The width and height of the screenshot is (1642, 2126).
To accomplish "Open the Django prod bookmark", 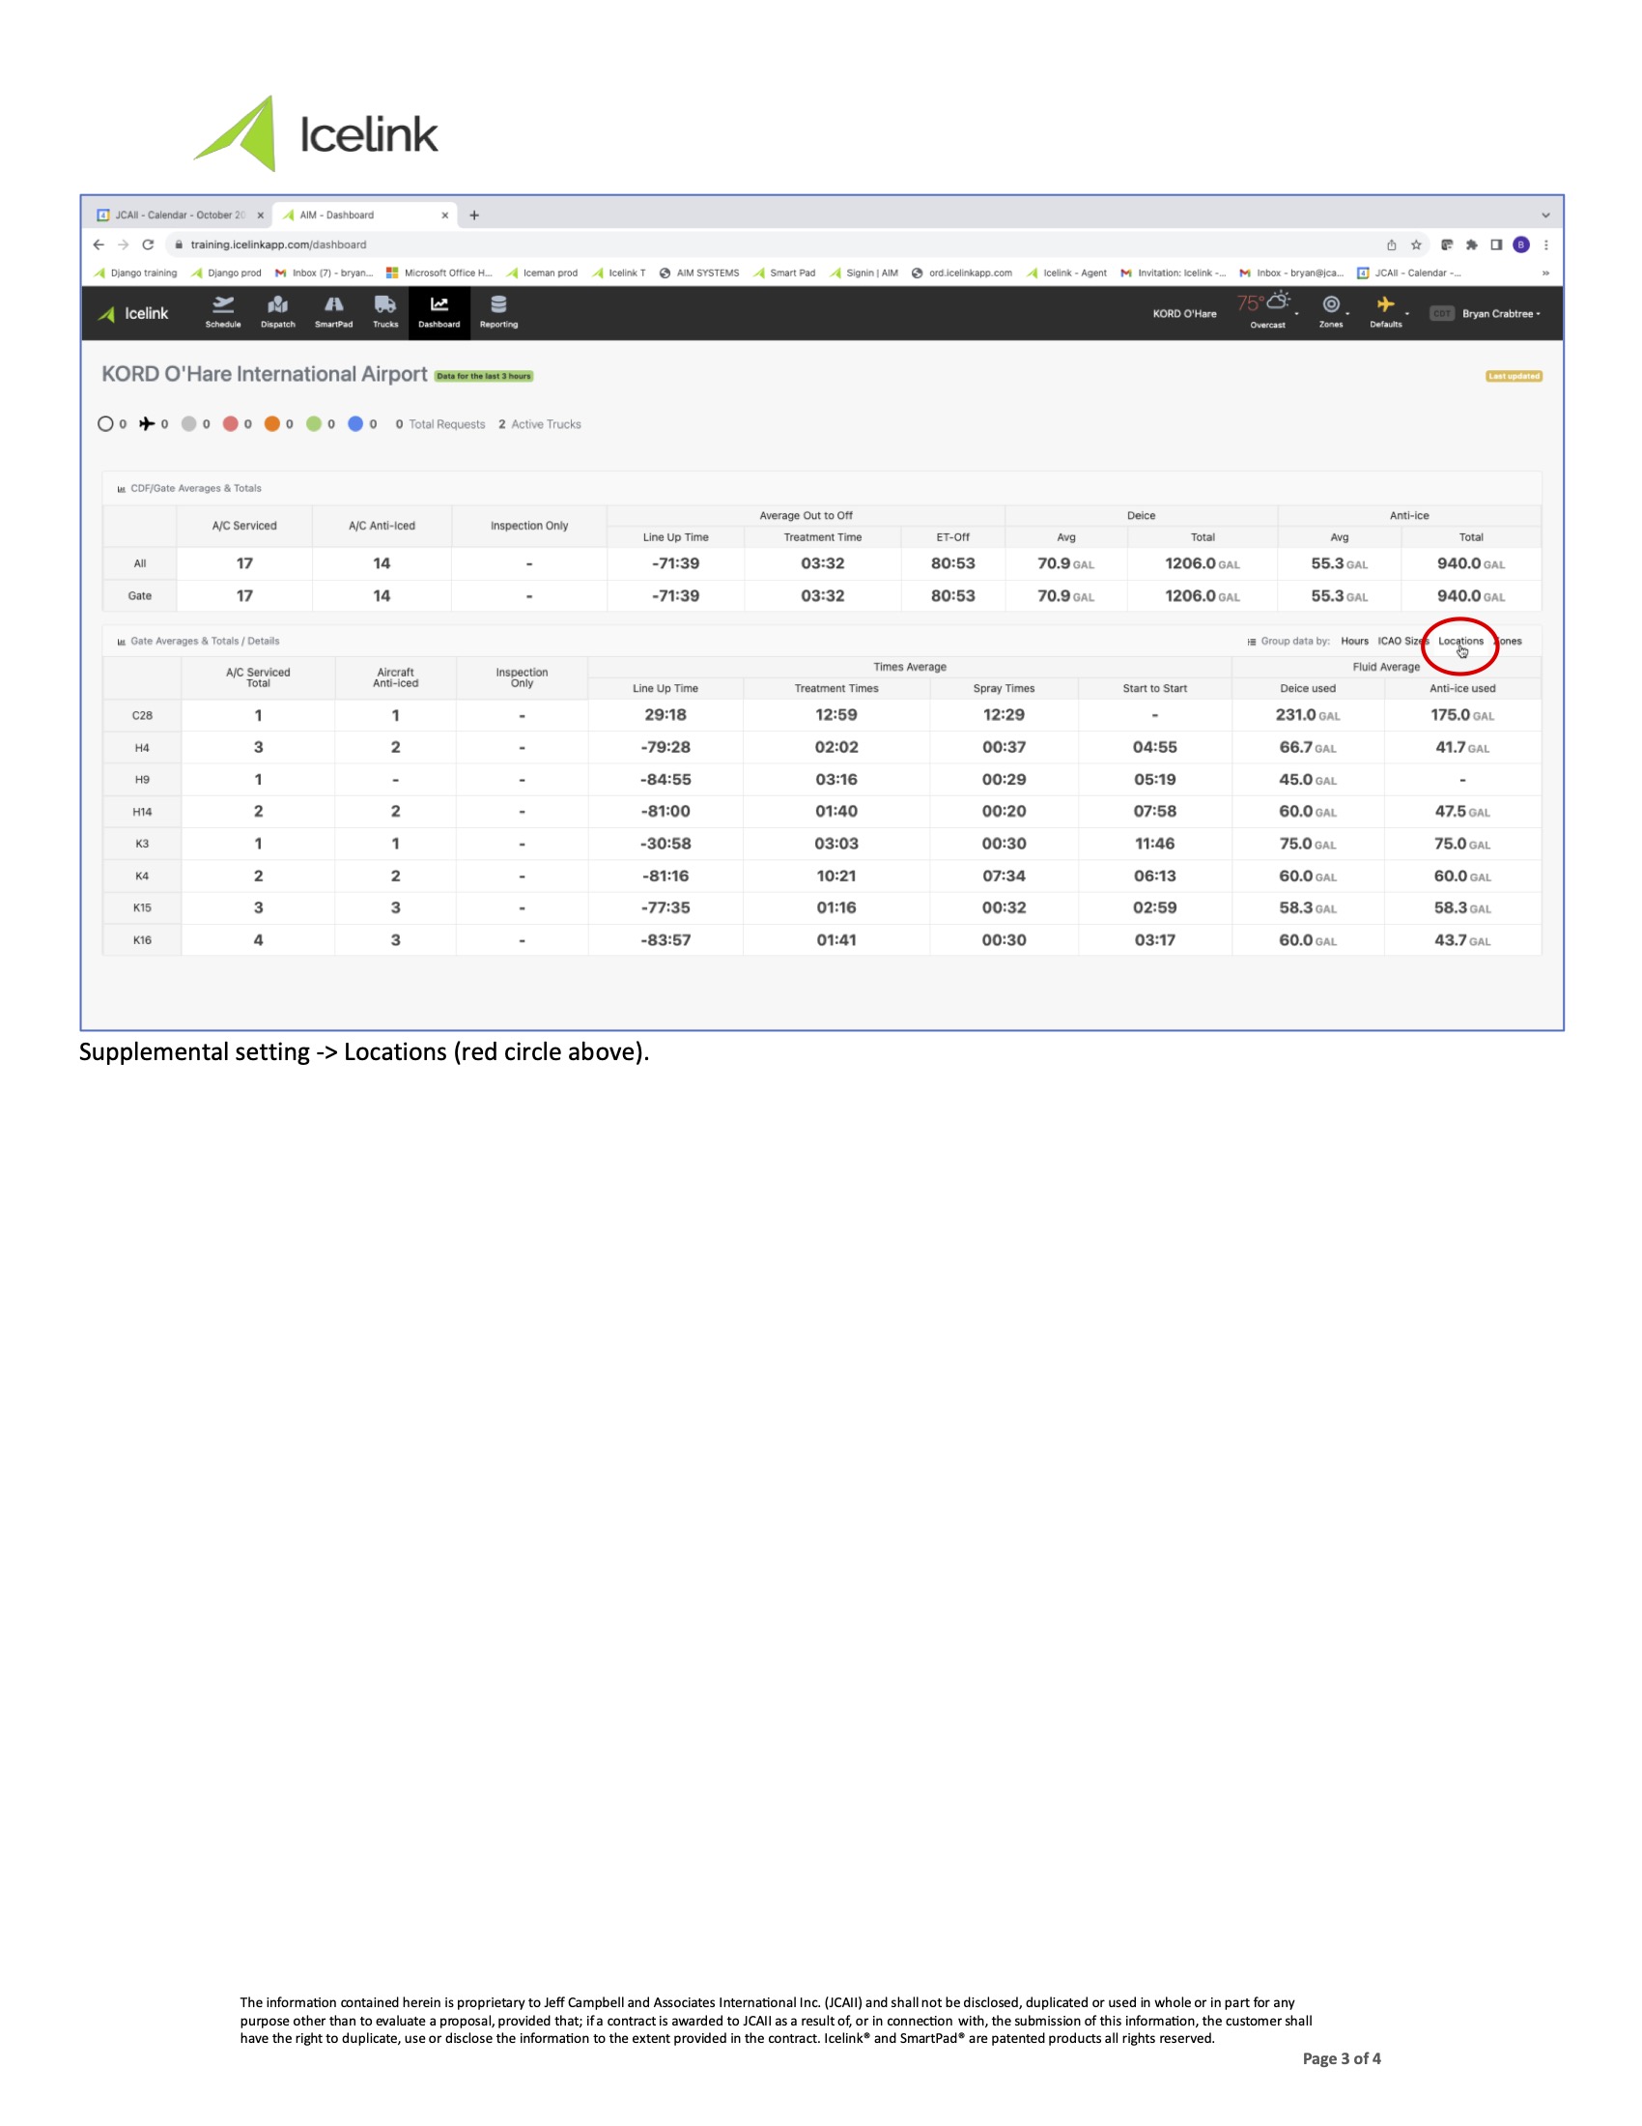I will 227,273.
